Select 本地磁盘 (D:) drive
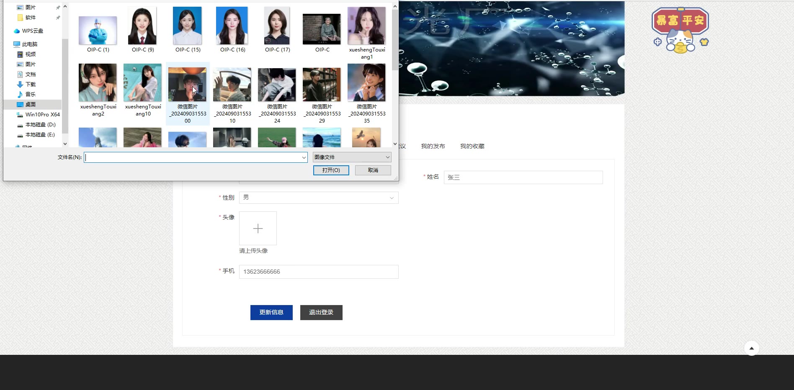 [40, 125]
